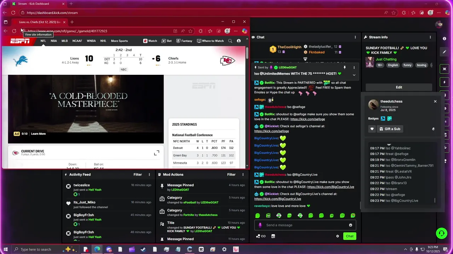Click in the Send a message field

(x=305, y=225)
